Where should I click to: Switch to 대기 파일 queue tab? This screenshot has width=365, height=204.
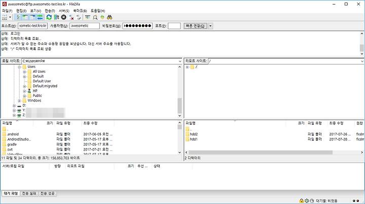pyautogui.click(x=11, y=193)
